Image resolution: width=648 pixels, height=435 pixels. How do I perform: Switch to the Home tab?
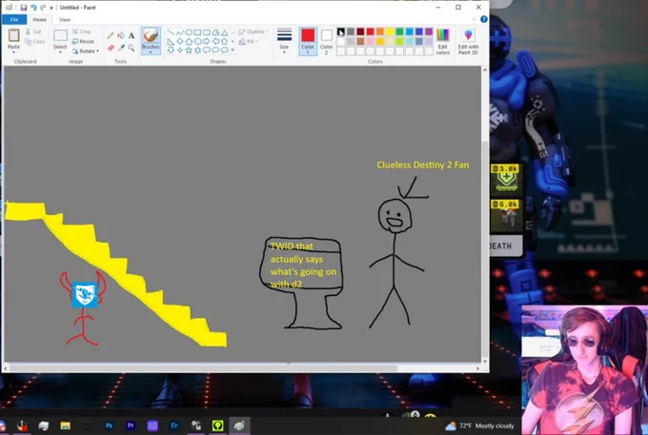[40, 19]
